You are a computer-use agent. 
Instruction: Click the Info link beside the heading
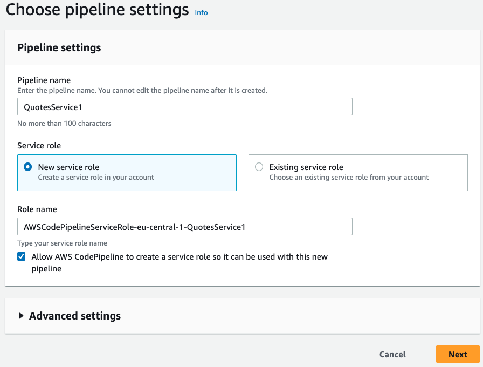[201, 12]
